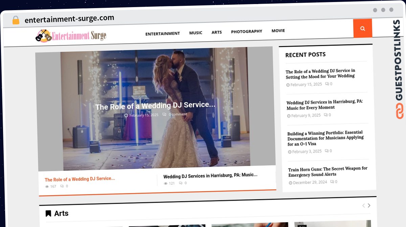406x227 pixels.
Task: Go to the Movie menu item
Action: coord(278,31)
